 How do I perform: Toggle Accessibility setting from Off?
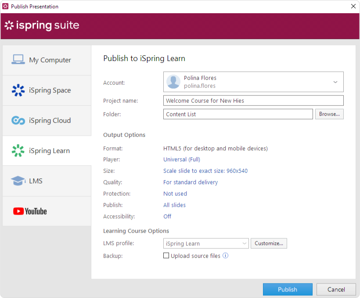167,216
